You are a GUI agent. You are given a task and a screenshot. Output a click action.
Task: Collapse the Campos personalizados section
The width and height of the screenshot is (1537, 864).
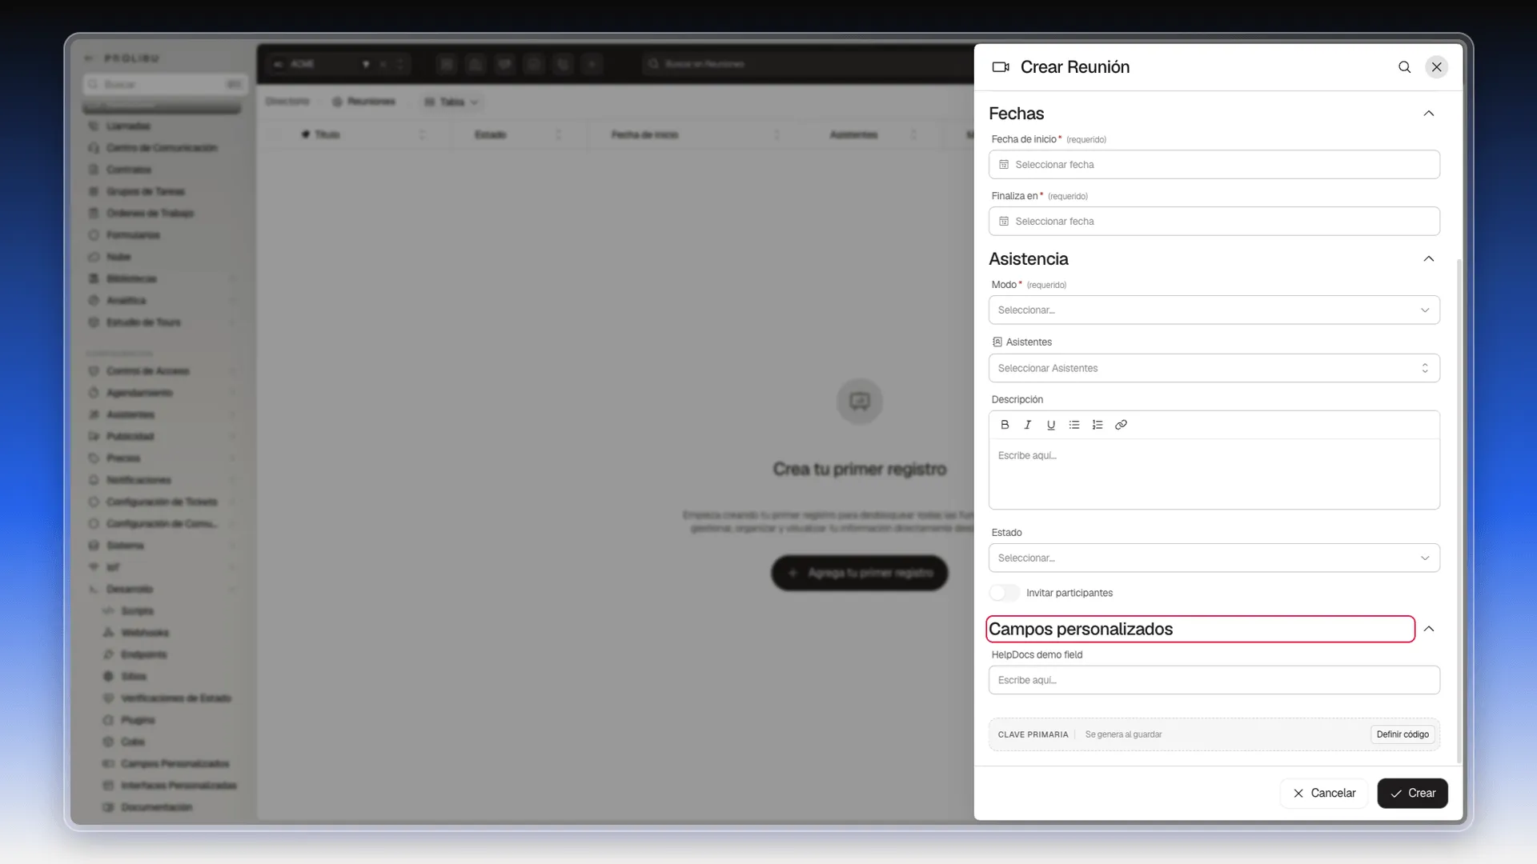coord(1429,630)
